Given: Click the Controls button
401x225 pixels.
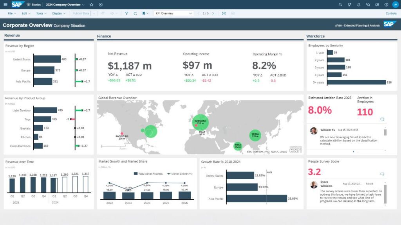Looking at the screenshot, I should 391,13.
